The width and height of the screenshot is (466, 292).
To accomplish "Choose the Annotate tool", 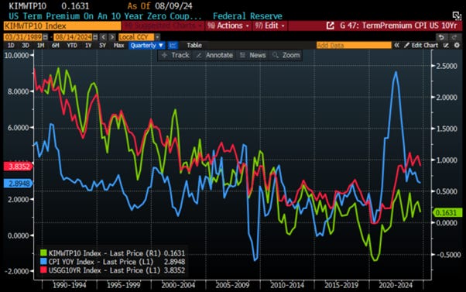I will pyautogui.click(x=215, y=55).
